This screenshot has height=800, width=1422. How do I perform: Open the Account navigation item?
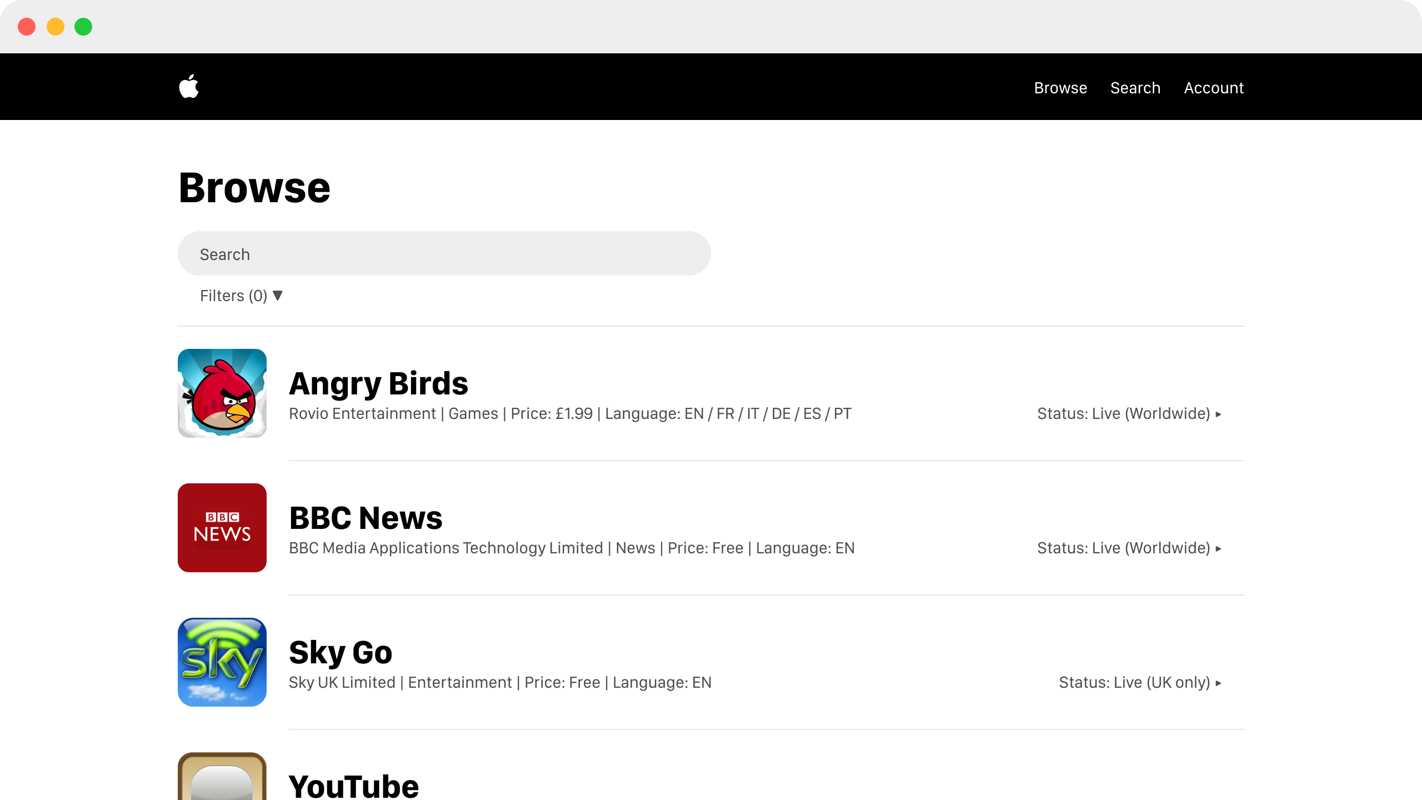pyautogui.click(x=1214, y=88)
